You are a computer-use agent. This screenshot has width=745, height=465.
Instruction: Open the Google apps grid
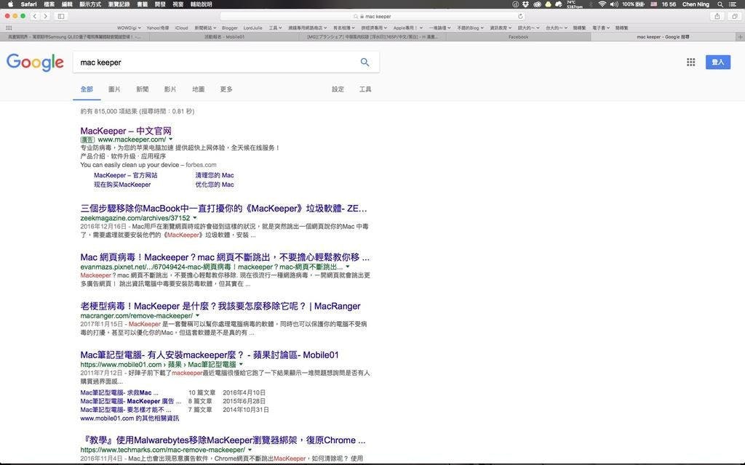(x=690, y=62)
